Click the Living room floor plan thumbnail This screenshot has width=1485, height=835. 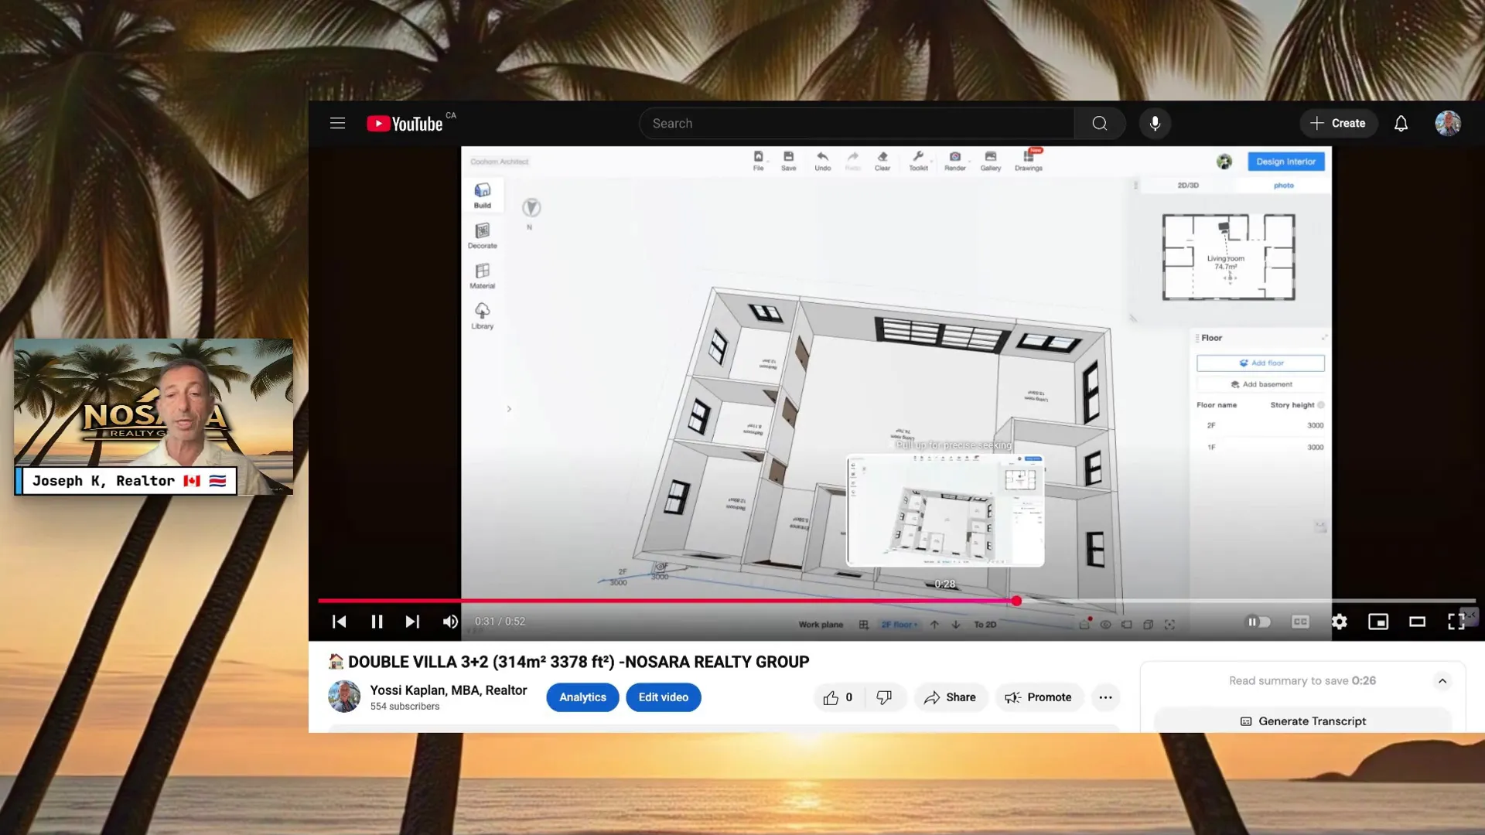click(1228, 257)
